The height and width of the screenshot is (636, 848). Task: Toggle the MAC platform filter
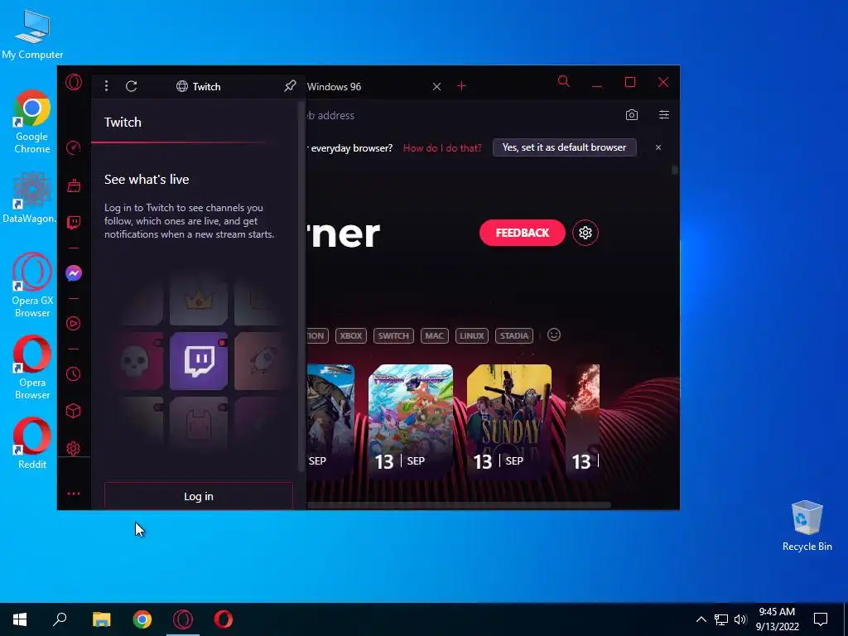click(x=434, y=336)
